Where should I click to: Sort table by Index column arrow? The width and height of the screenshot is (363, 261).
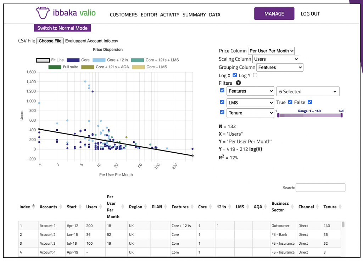[34, 206]
